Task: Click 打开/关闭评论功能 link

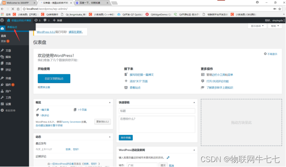Action: (x=217, y=81)
